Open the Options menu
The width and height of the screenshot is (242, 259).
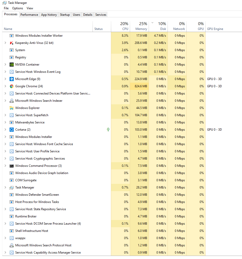tap(18, 8)
